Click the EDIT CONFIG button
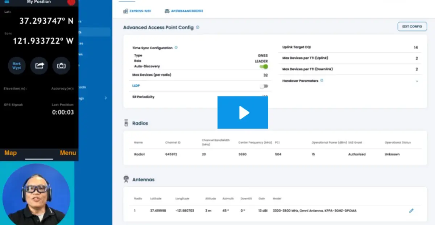The height and width of the screenshot is (225, 435). pos(412,26)
